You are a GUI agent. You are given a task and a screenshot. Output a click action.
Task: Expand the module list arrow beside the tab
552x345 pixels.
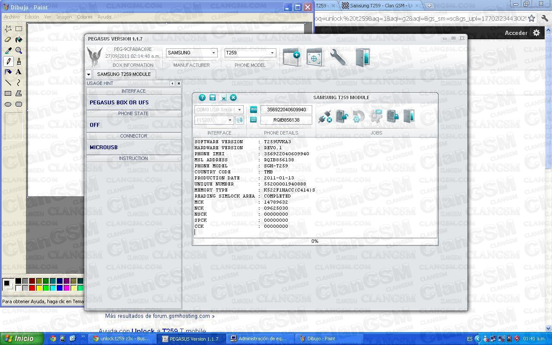click(x=88, y=74)
